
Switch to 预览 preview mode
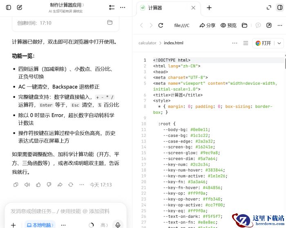pos(228,25)
